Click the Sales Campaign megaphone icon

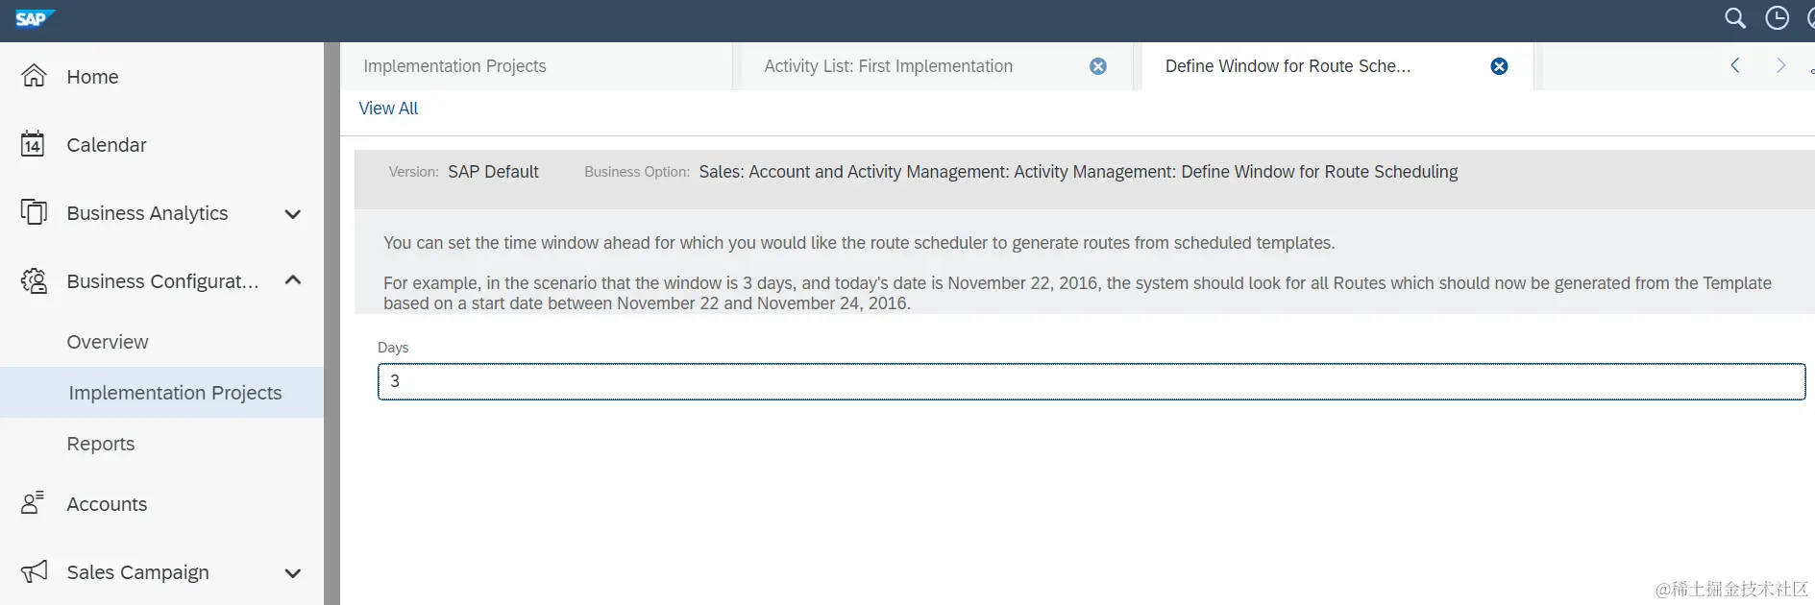point(34,571)
